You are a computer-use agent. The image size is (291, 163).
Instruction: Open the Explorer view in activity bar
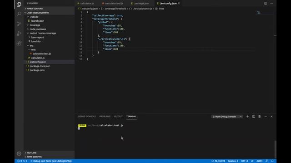[19, 4]
